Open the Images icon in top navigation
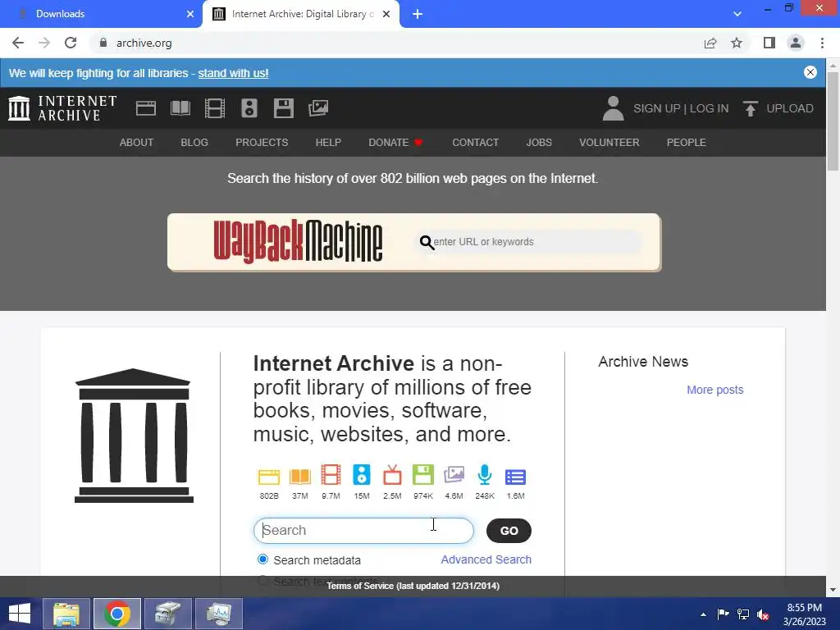This screenshot has width=840, height=630. (318, 108)
